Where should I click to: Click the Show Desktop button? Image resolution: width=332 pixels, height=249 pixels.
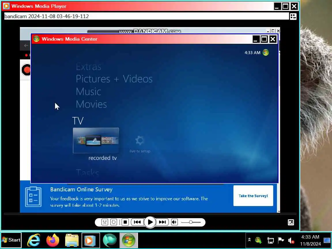pos(327,240)
